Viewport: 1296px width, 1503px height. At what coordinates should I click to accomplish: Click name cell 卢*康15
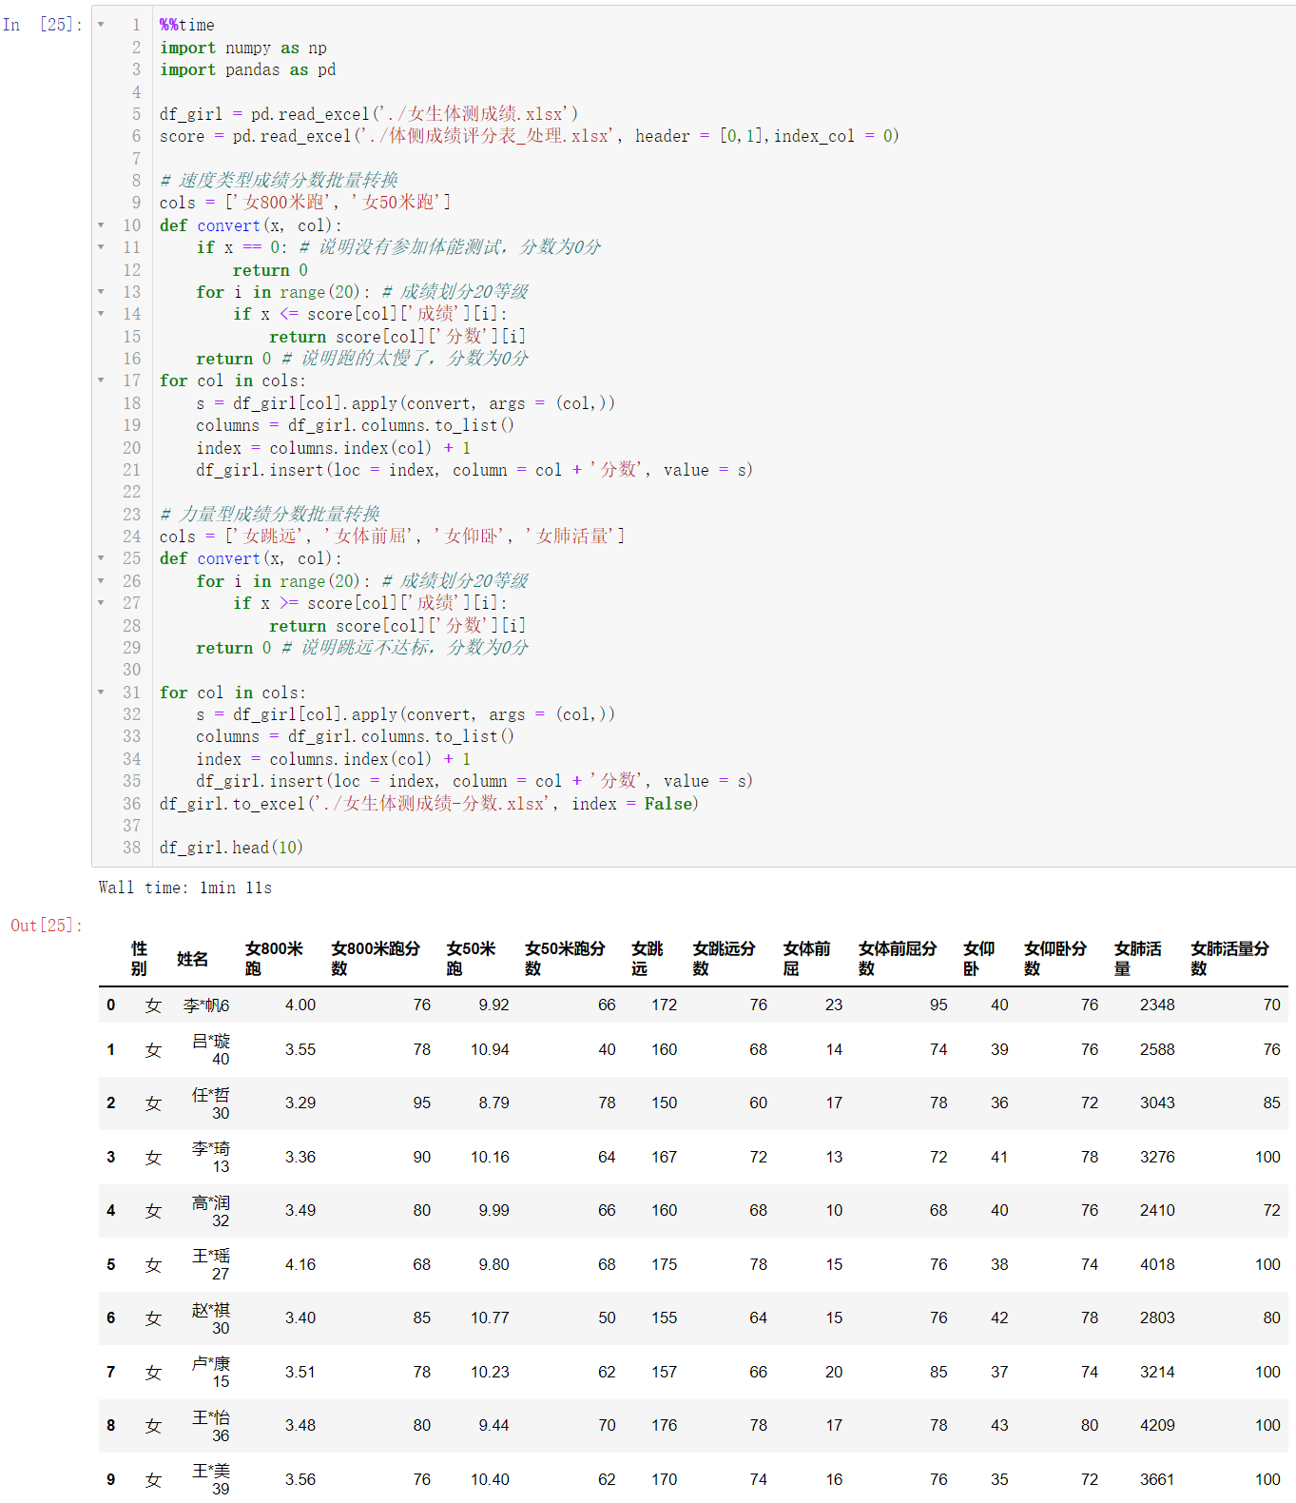point(211,1373)
